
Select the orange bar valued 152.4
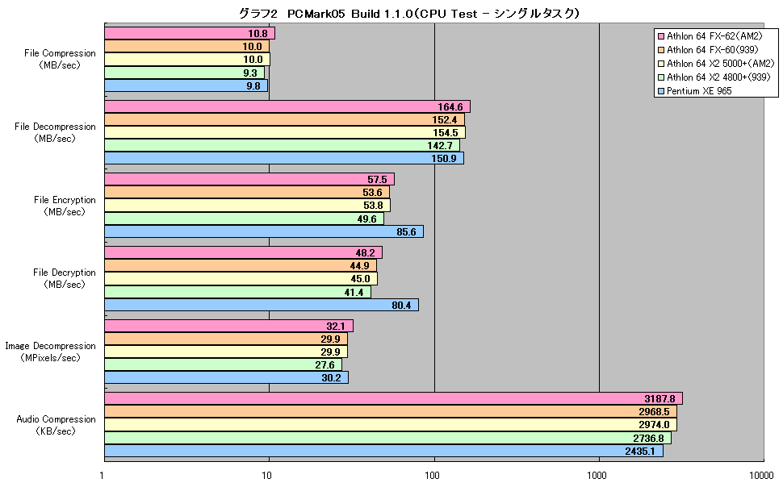[285, 120]
